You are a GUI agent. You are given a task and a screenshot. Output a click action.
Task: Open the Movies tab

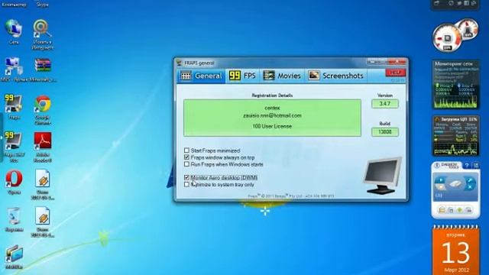point(282,76)
